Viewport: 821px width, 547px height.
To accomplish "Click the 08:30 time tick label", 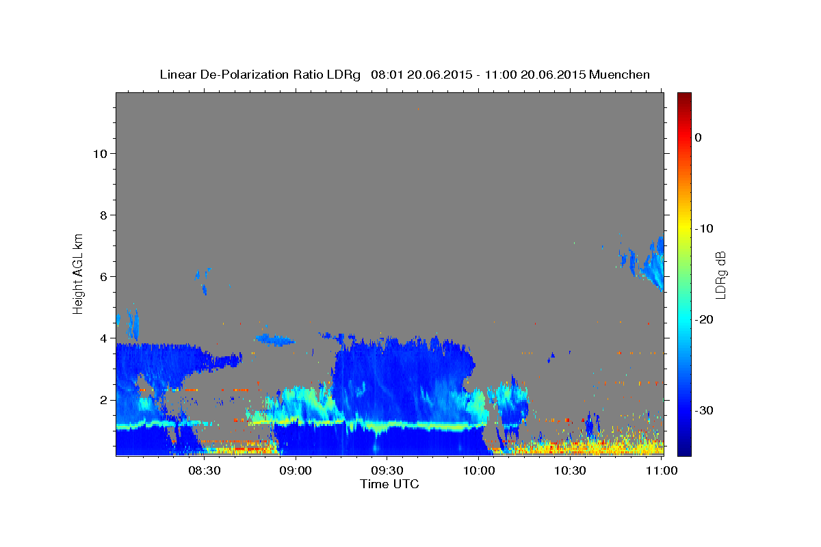I will (x=205, y=470).
